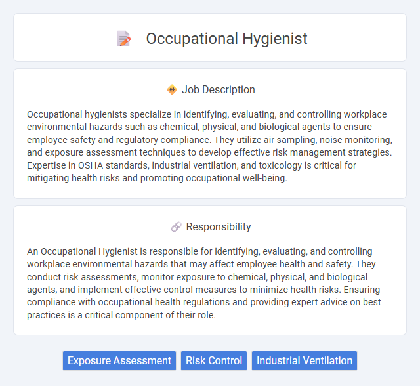Click the paragraph beginning 'An Occupational Hygienist is responsible'
This screenshot has height=386, width=420.
pyautogui.click(x=204, y=283)
